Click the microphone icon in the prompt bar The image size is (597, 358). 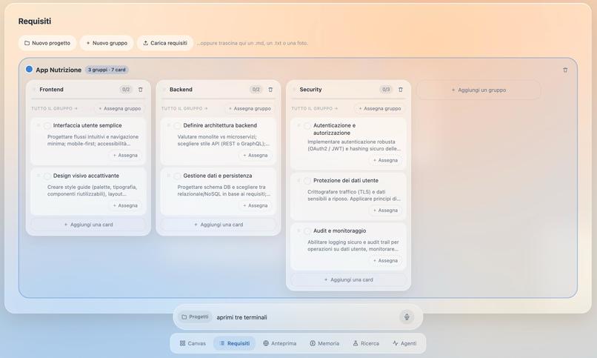coord(407,317)
